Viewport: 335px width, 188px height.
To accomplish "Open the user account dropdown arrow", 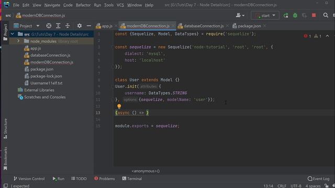I will 243,16.
